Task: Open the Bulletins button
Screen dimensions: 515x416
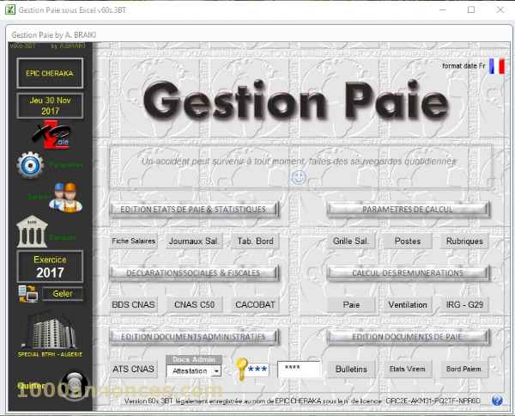Action: click(351, 370)
